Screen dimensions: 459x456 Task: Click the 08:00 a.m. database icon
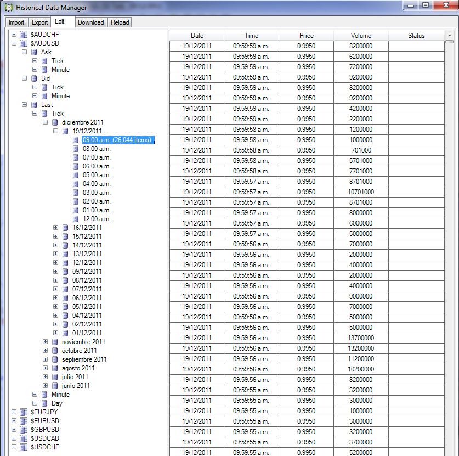click(76, 149)
